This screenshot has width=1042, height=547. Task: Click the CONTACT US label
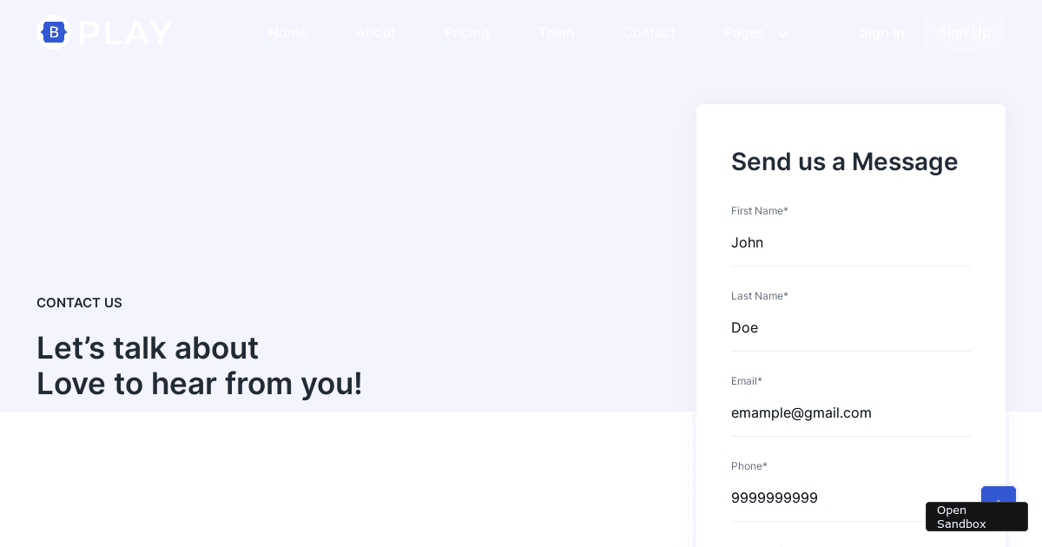[x=79, y=303]
